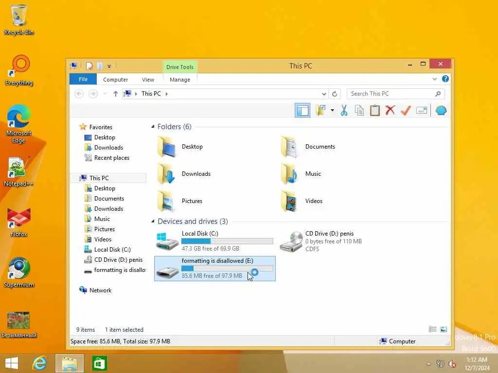498x373 pixels.
Task: Select Music under This PC in sidebar
Action: pos(102,219)
